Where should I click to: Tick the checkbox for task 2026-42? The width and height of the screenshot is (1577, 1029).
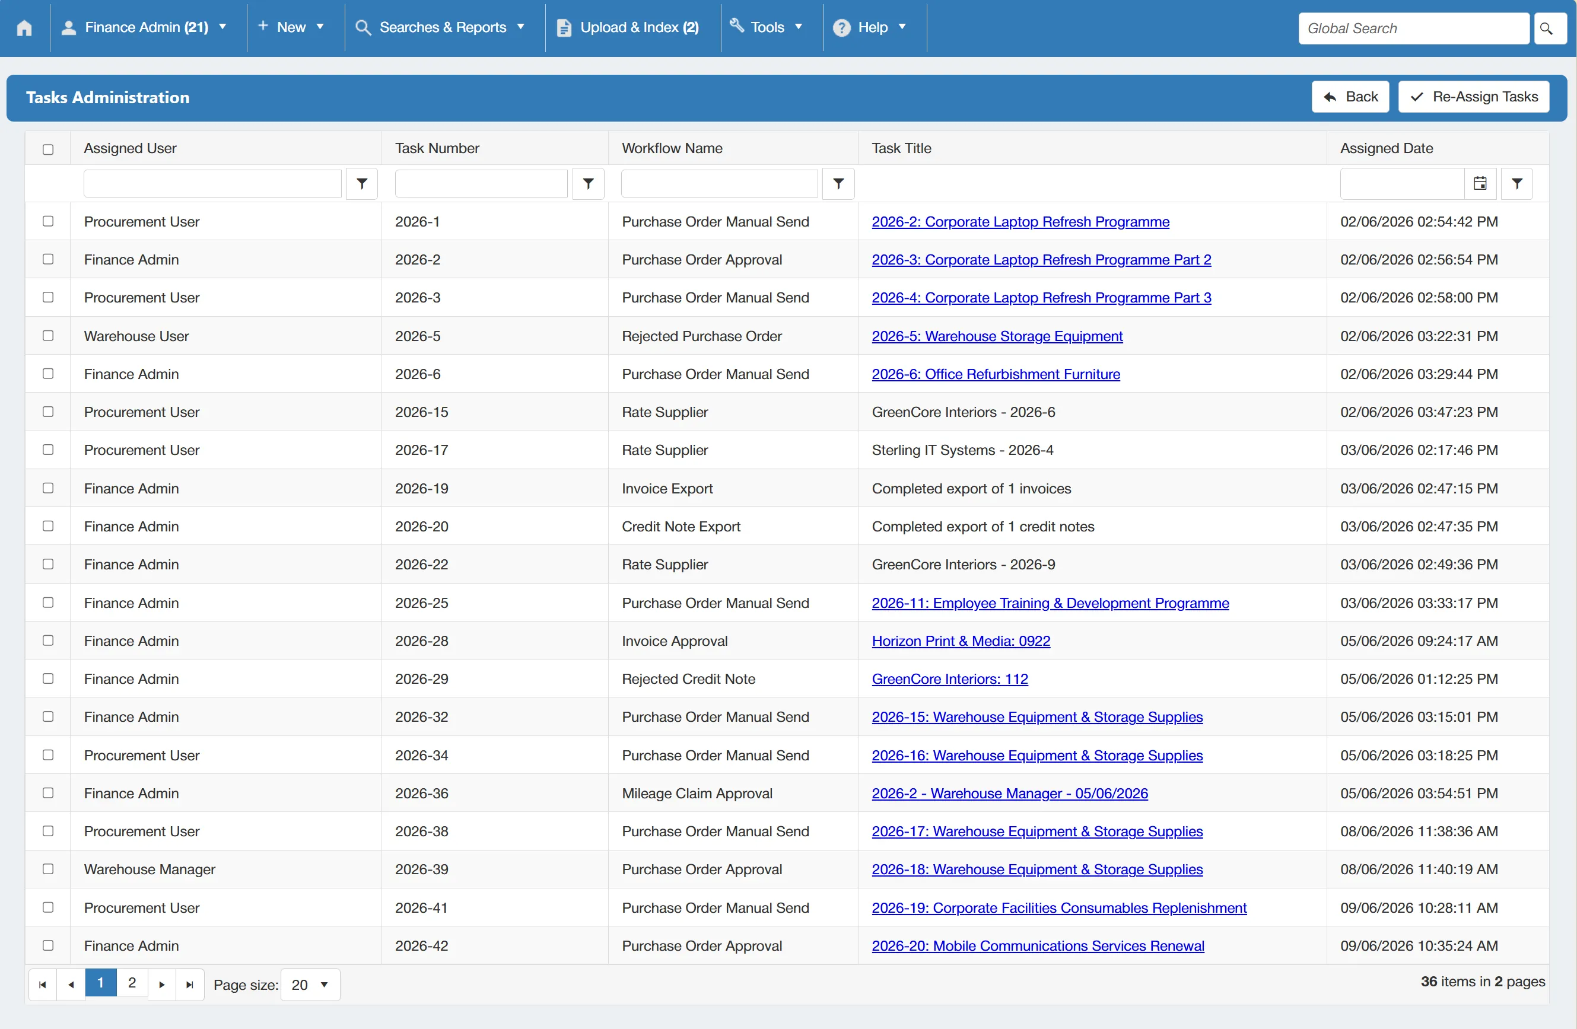(x=47, y=945)
